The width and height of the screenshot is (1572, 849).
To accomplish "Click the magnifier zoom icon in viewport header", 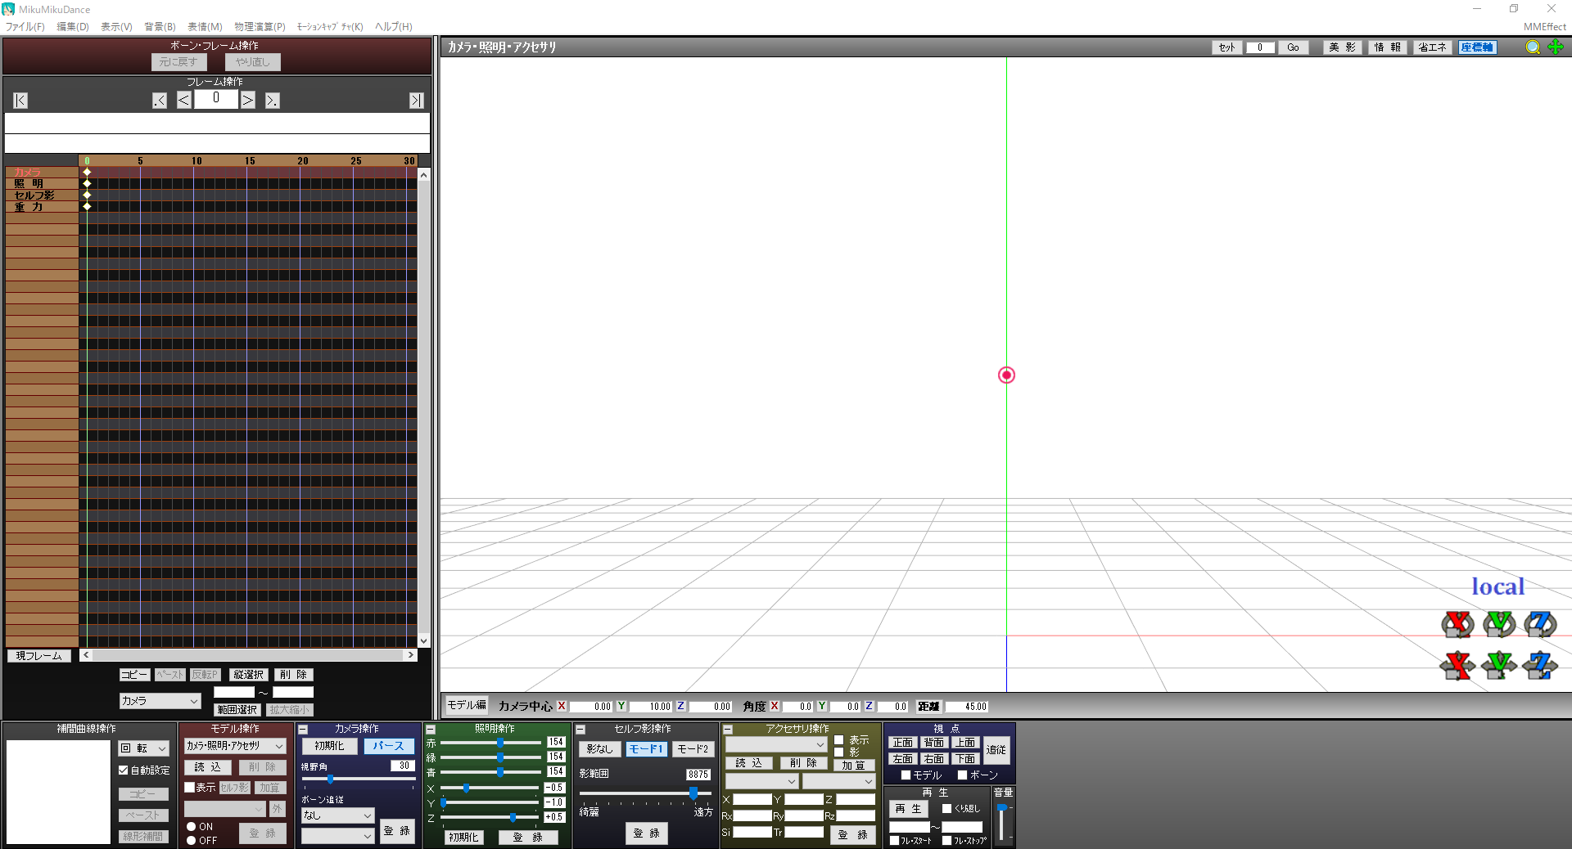I will pos(1533,47).
